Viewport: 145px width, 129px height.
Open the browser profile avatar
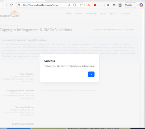tap(120, 5)
